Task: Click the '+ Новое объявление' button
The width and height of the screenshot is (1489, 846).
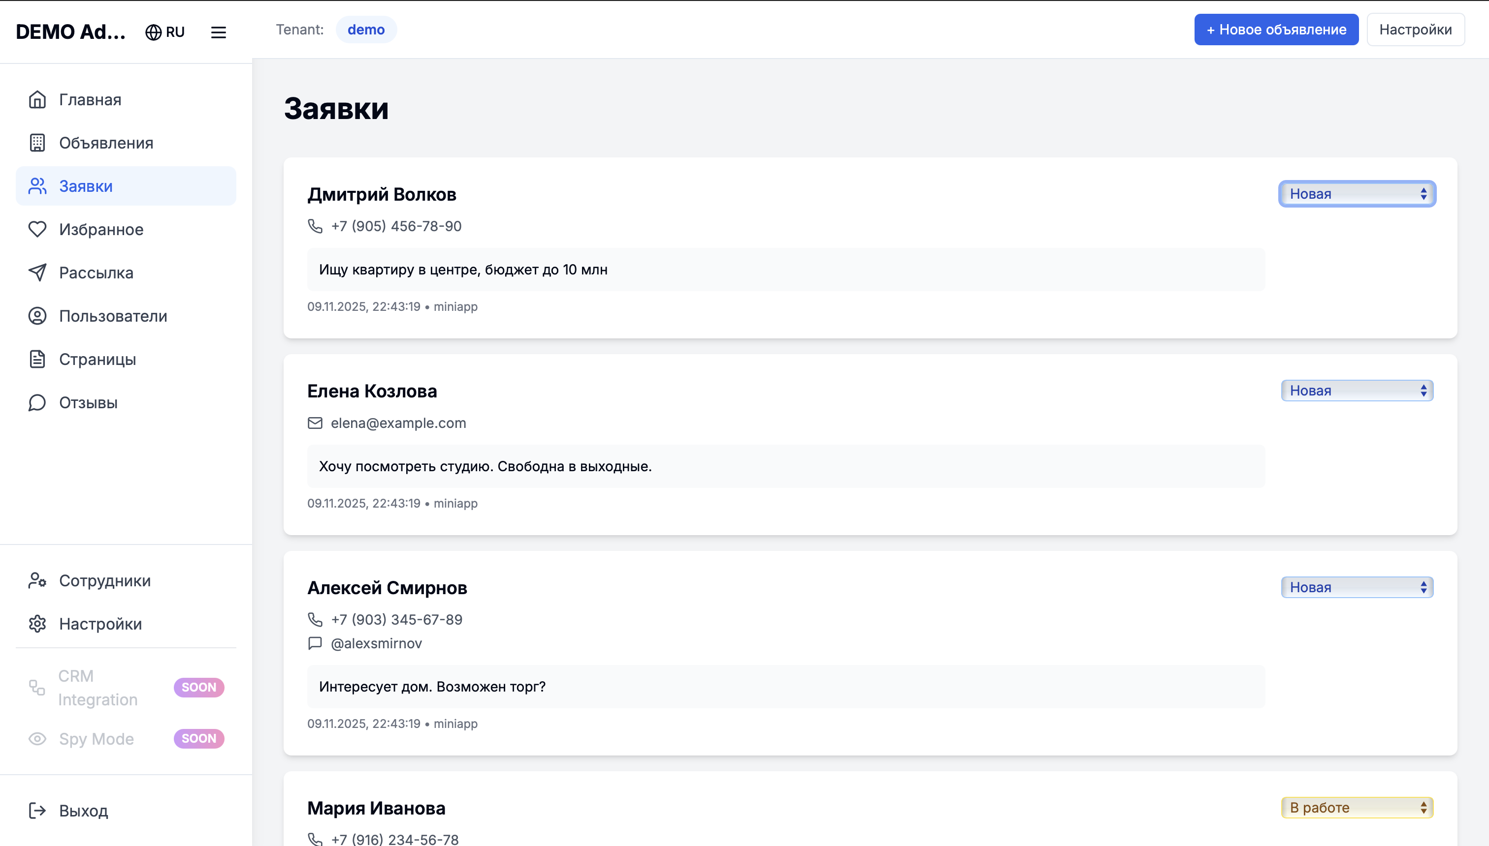Action: click(x=1276, y=30)
